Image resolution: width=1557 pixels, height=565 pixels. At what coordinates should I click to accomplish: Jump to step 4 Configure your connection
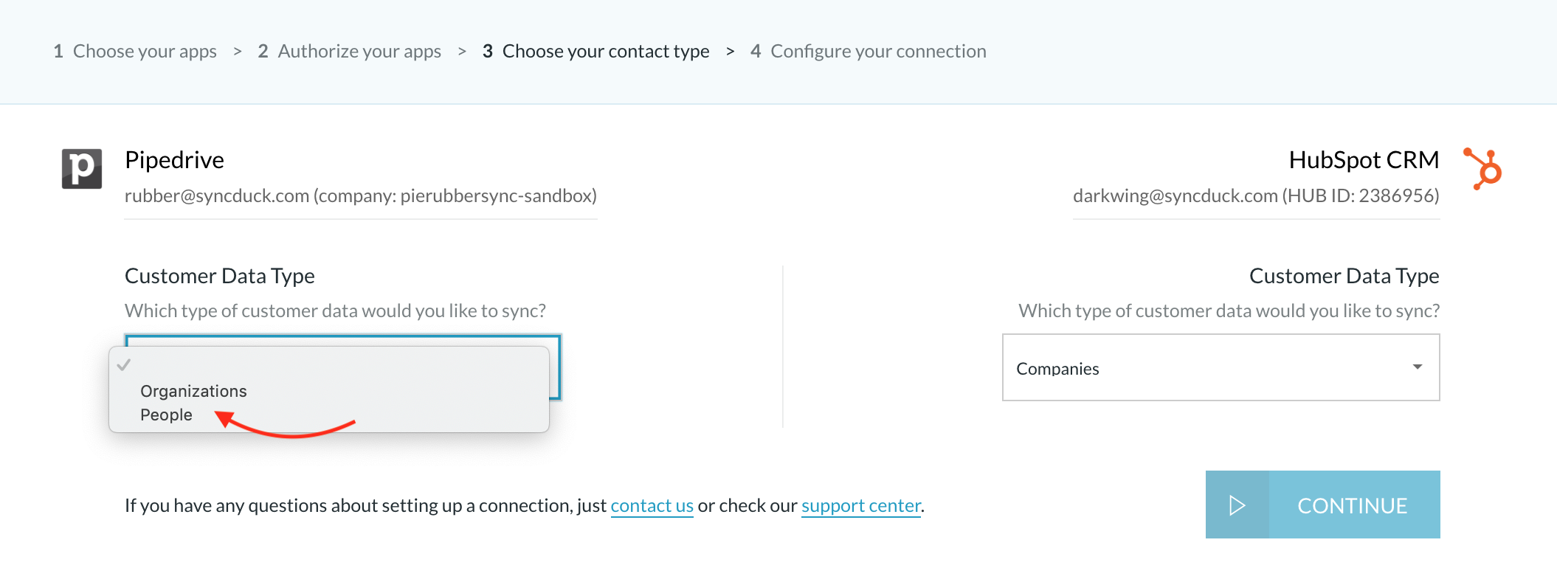868,52
